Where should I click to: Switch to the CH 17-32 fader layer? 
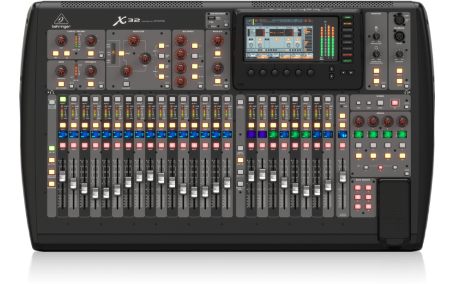click(x=52, y=160)
